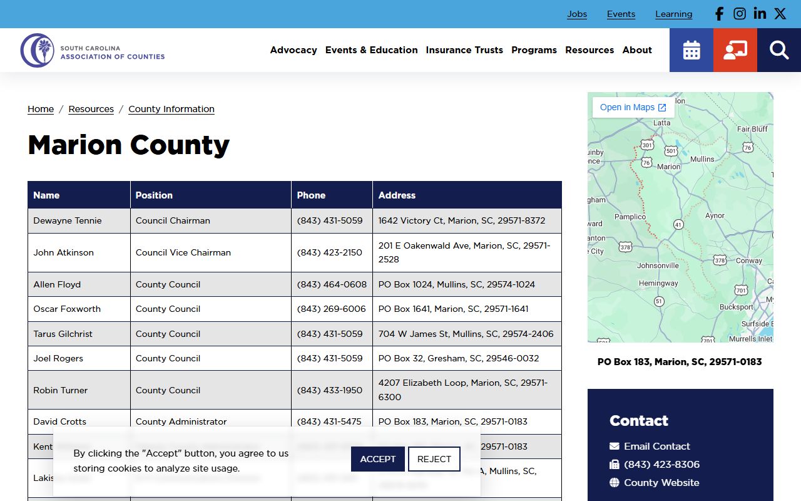Open the Insurance Trusts menu
Viewport: 801px width, 501px height.
[464, 50]
